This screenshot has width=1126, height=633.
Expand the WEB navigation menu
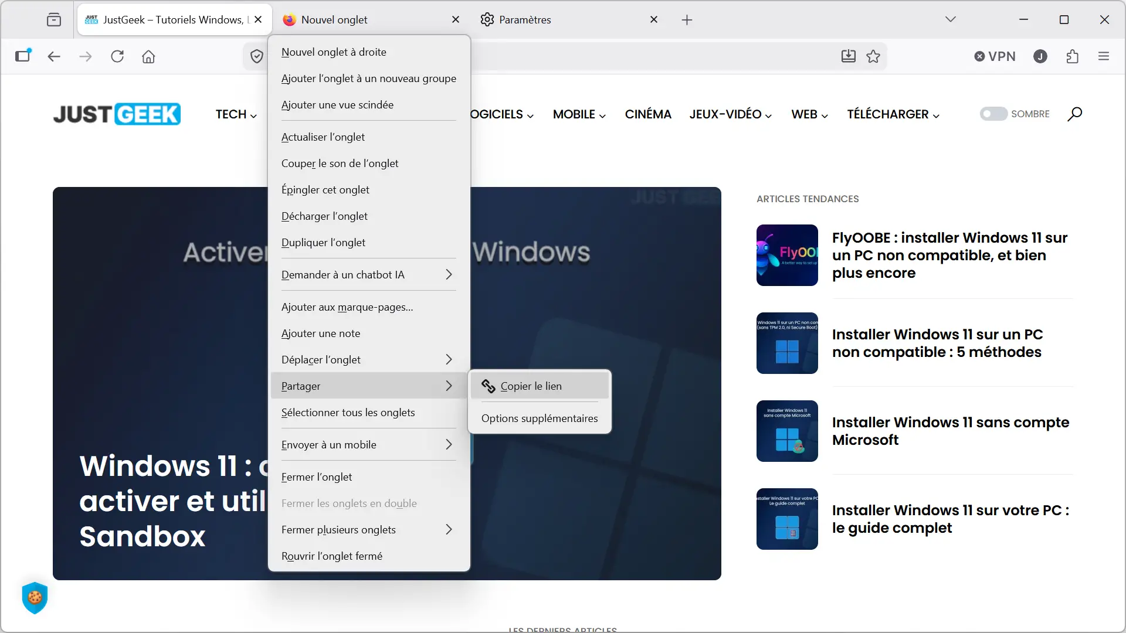pos(810,114)
